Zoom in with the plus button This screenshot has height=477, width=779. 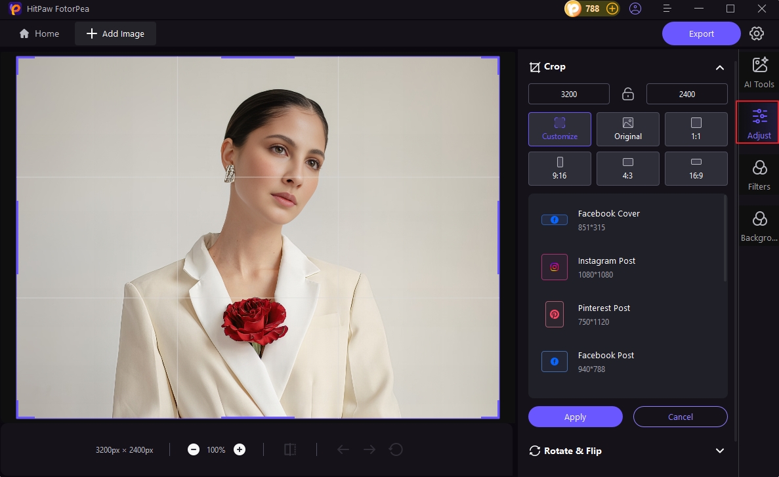tap(240, 449)
